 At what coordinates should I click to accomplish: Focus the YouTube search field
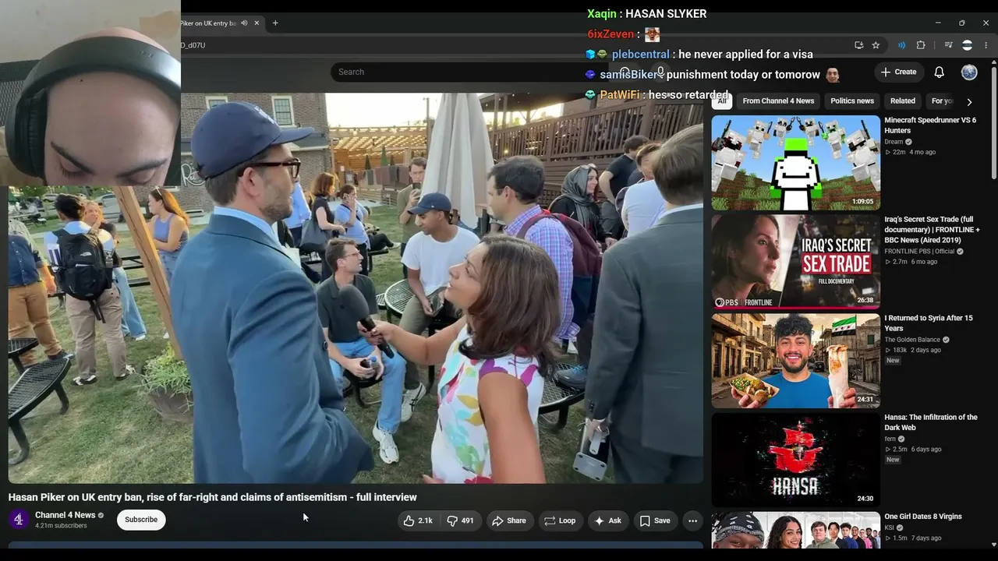(468, 72)
